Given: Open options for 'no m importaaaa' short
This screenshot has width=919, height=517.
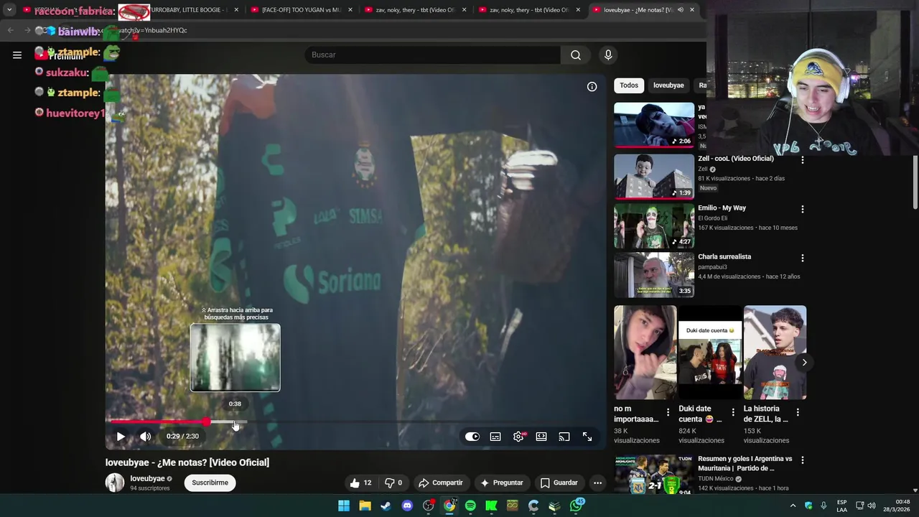Looking at the screenshot, I should (x=668, y=412).
